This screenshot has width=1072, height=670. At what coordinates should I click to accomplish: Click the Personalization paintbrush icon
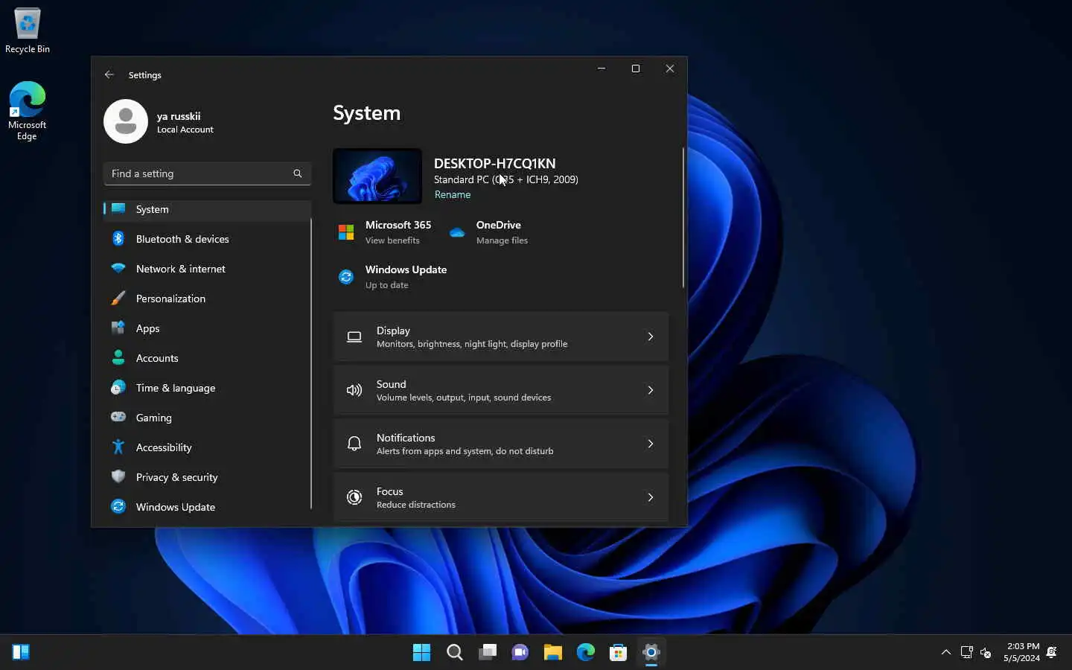tap(118, 299)
